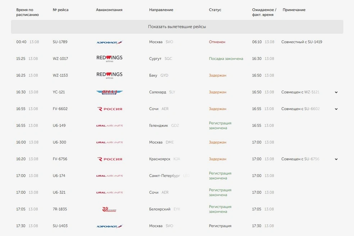Expand the FV-6602 Sochi codeshare details

point(336,109)
